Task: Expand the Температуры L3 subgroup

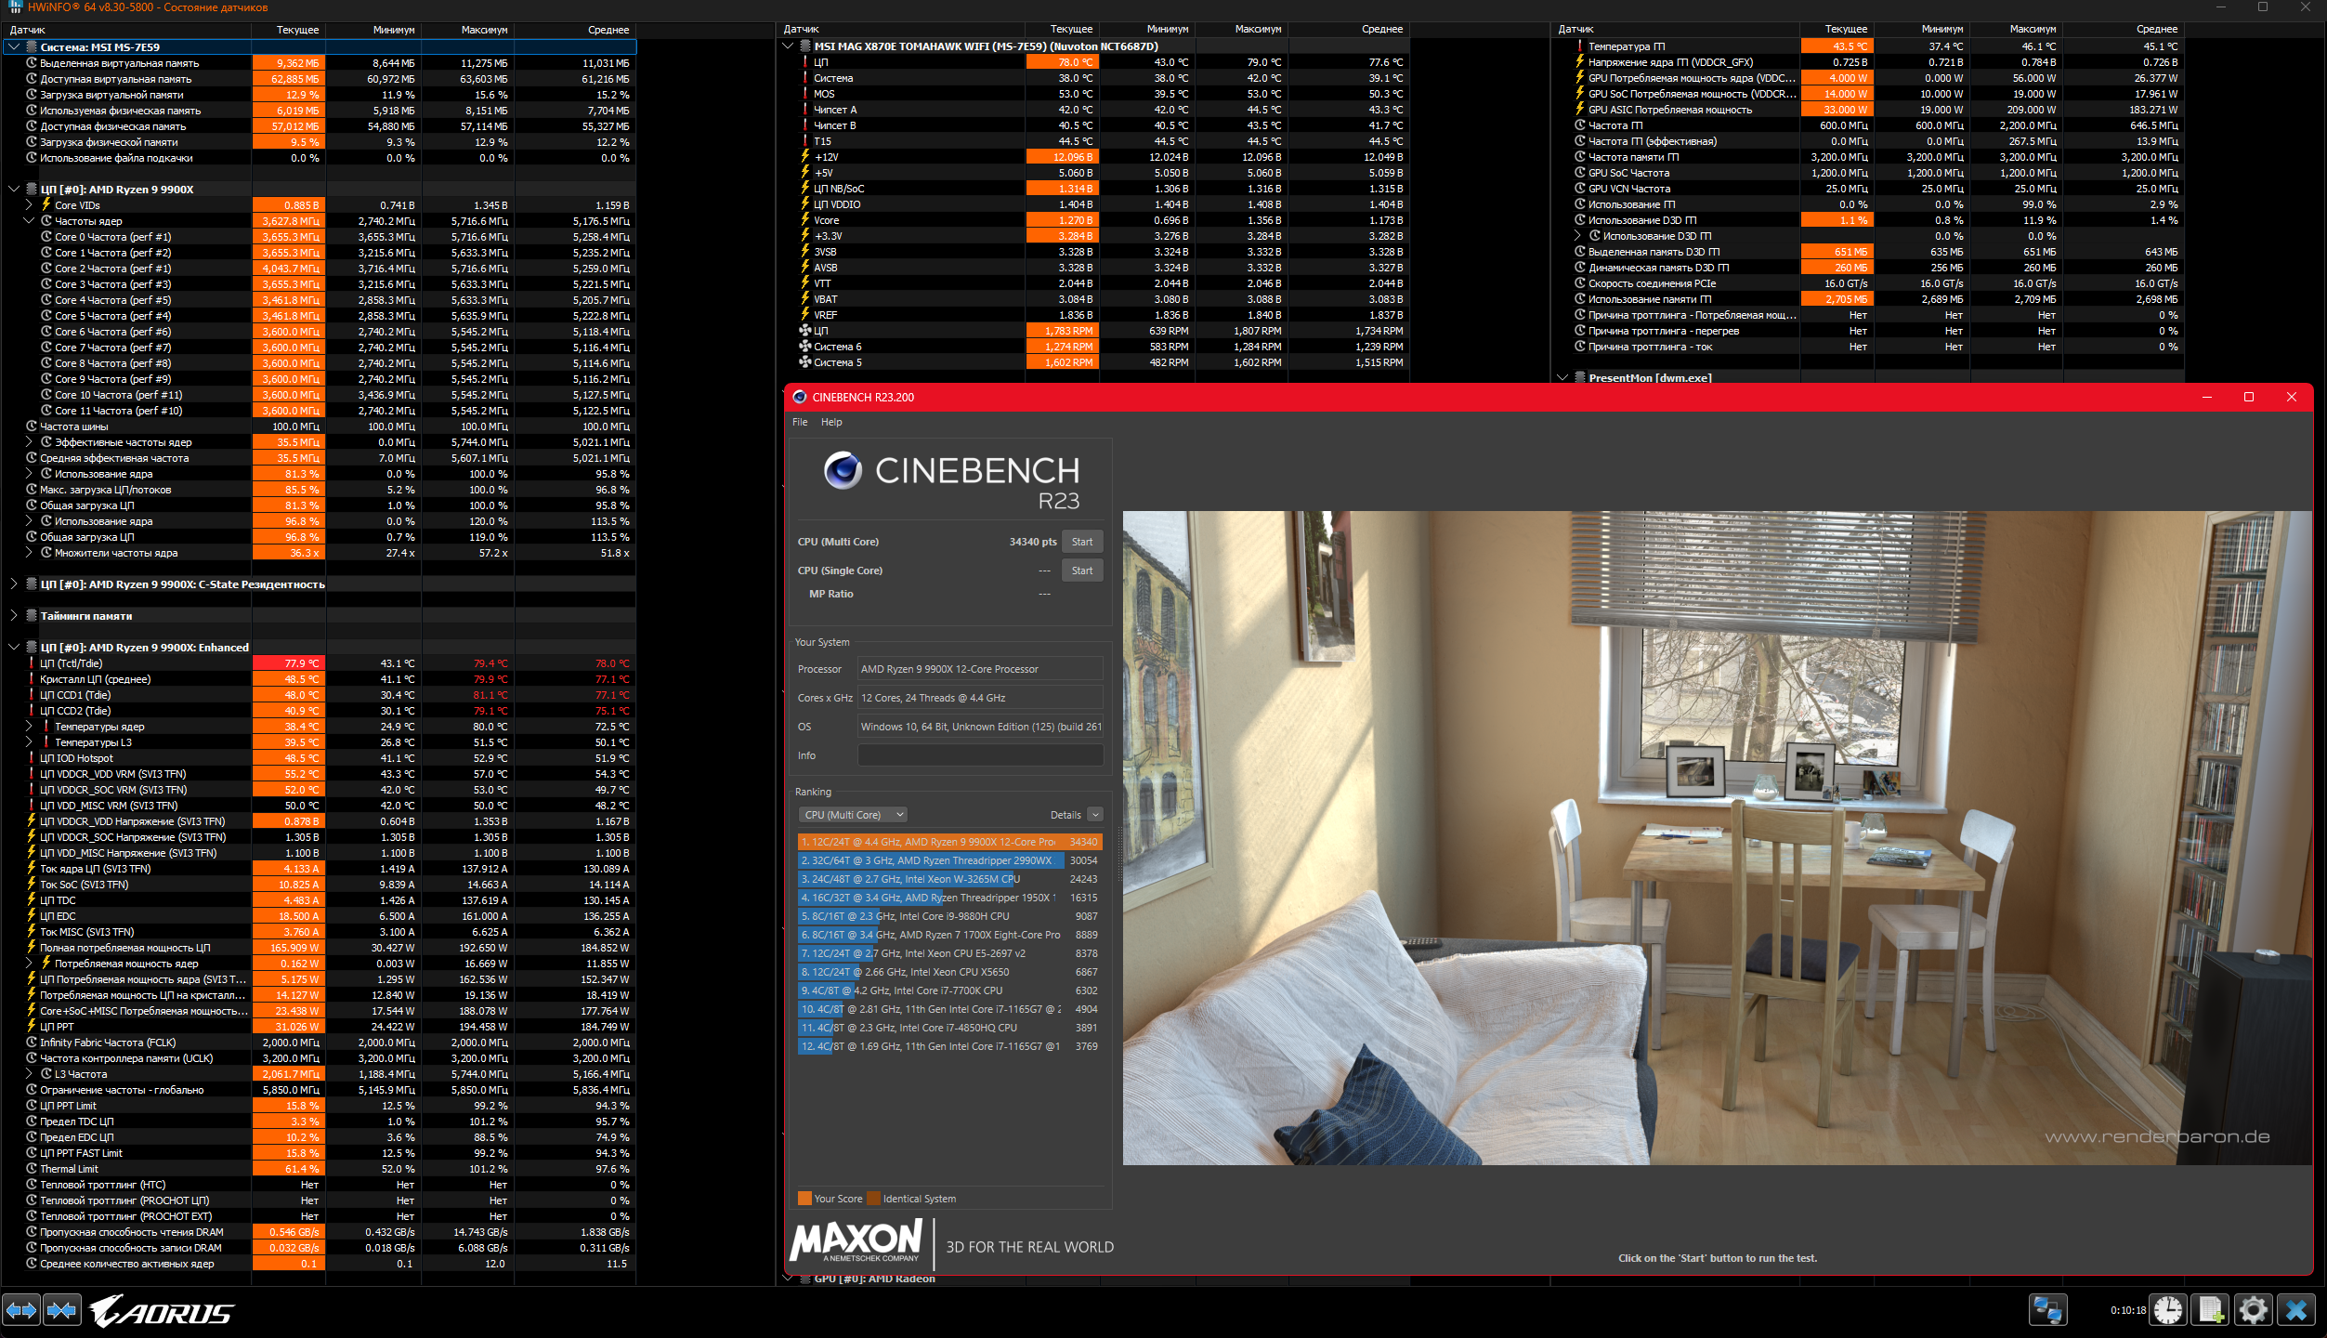Action: coord(29,742)
